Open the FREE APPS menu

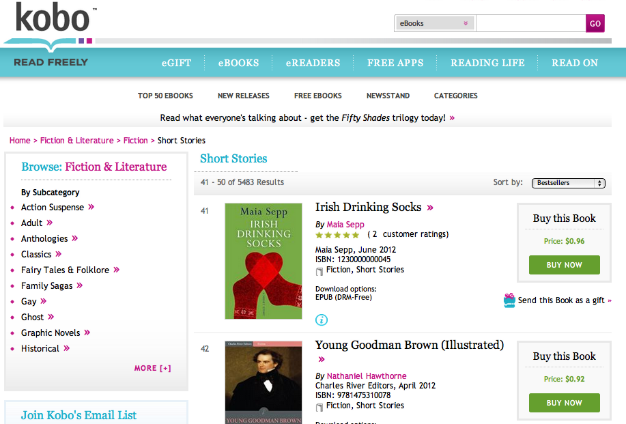click(395, 63)
